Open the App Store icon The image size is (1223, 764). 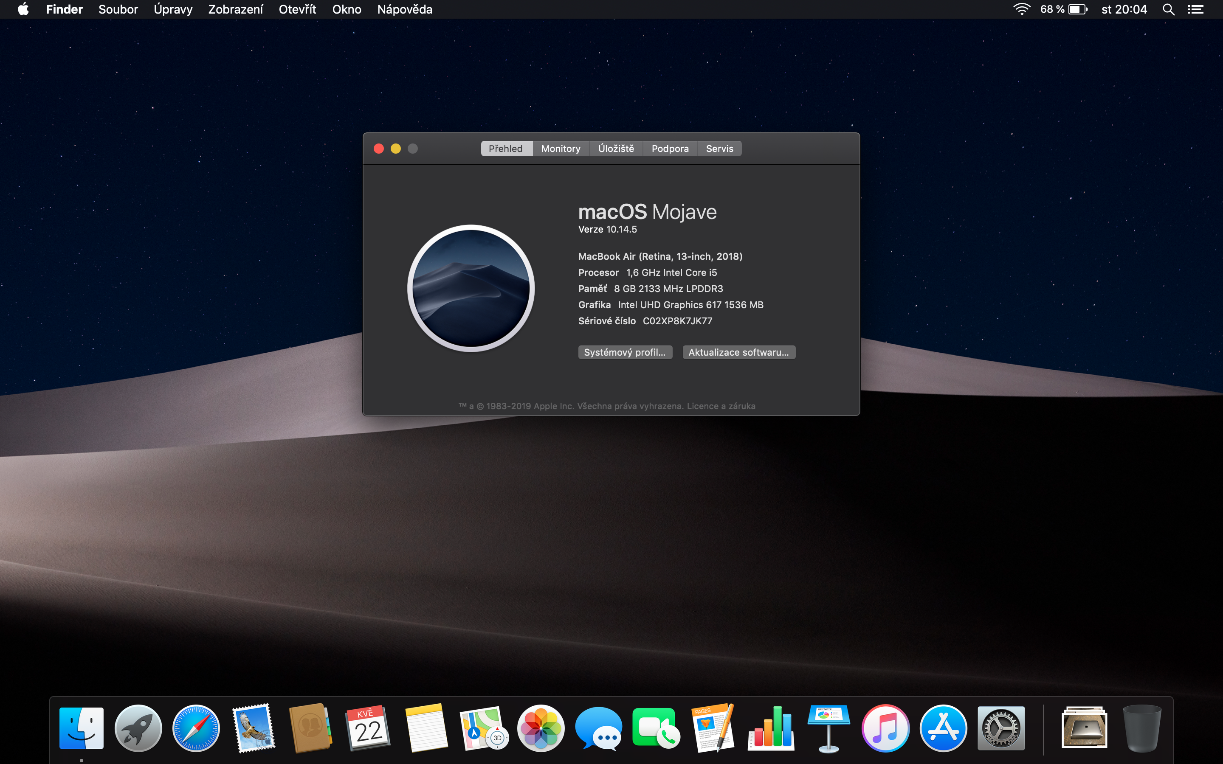pos(943,728)
